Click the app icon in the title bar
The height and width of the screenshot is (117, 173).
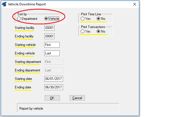point(4,4)
